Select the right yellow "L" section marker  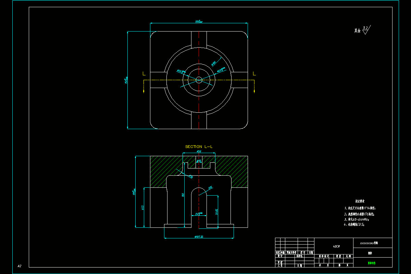point(254,73)
